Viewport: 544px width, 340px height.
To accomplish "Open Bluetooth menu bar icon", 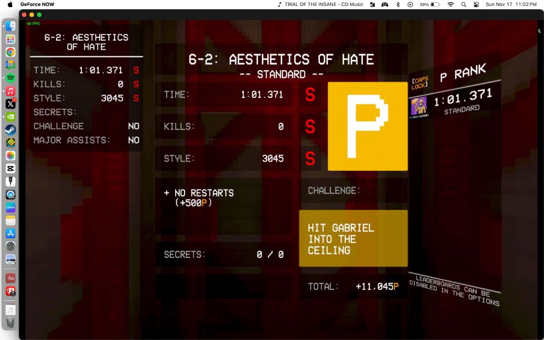I will [x=398, y=4].
